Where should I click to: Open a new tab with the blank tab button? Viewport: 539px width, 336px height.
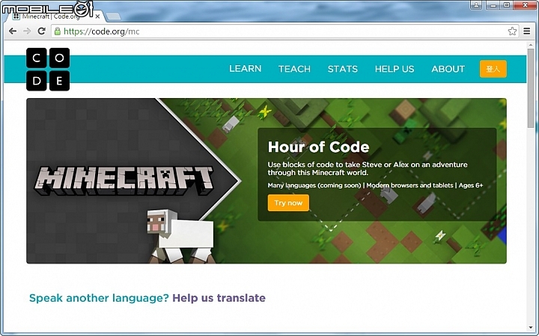point(113,16)
